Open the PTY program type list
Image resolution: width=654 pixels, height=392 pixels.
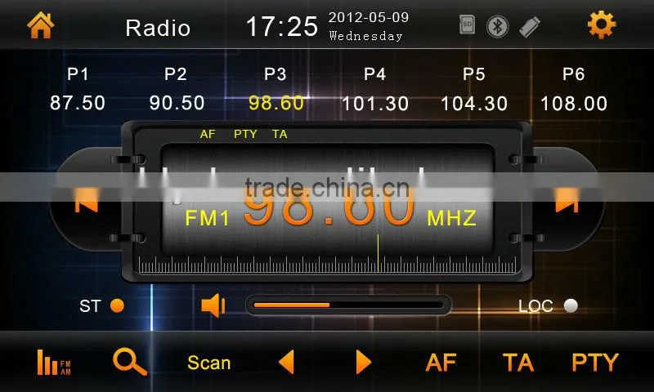point(595,363)
